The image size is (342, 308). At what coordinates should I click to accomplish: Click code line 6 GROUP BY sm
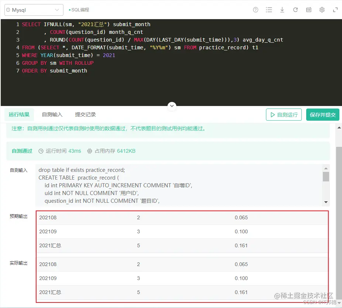click(x=58, y=63)
